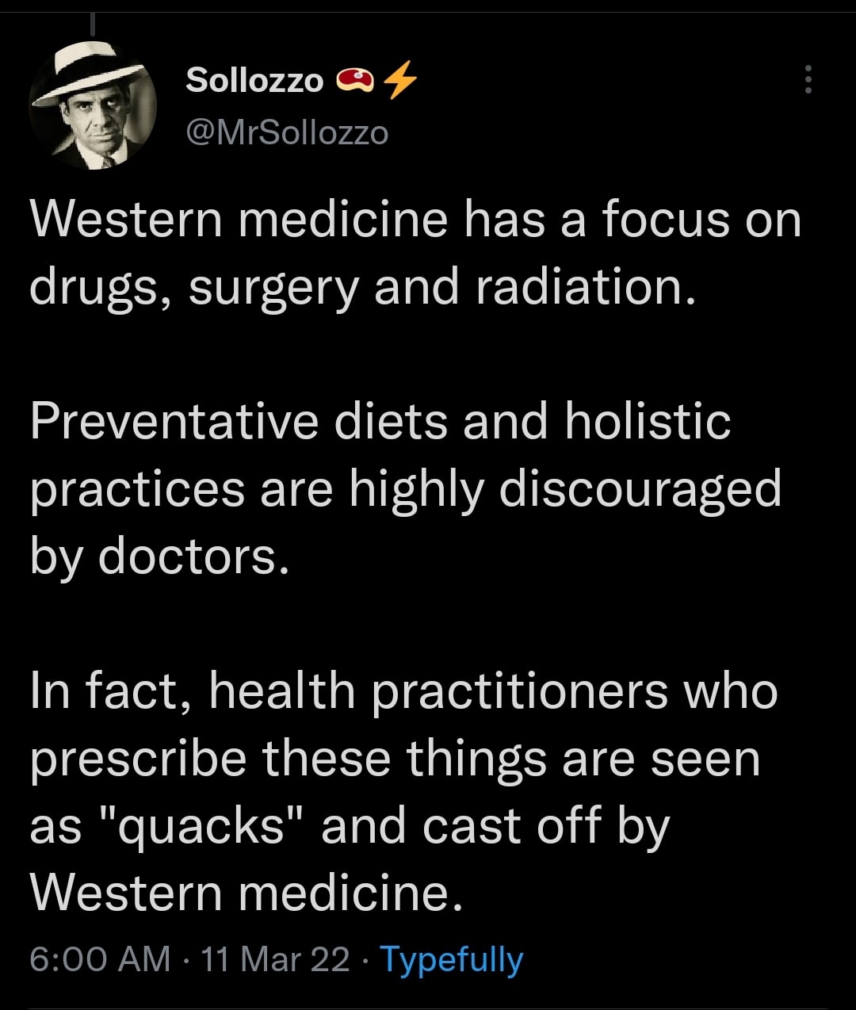Click the word "holistic" in the tweet
This screenshot has height=1010, width=856.
coord(648,421)
